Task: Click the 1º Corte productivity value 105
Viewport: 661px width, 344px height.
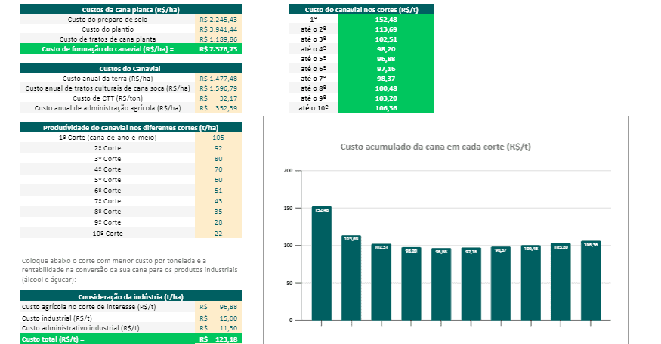Action: click(218, 138)
